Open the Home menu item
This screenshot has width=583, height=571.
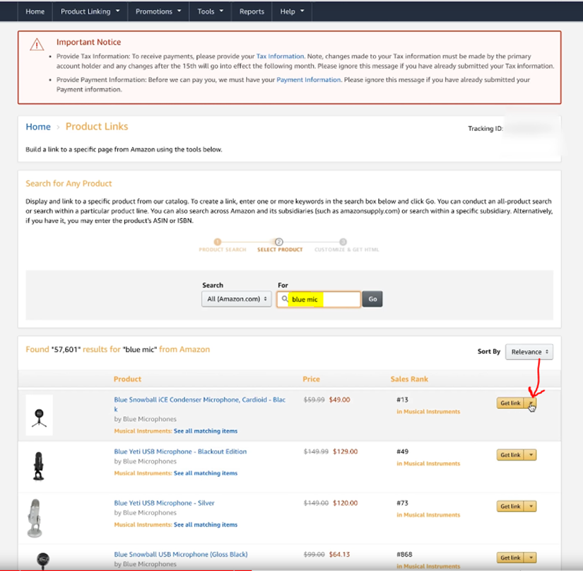(x=35, y=11)
